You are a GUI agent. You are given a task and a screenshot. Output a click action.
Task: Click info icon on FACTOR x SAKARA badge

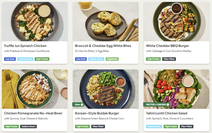[x=168, y=105]
